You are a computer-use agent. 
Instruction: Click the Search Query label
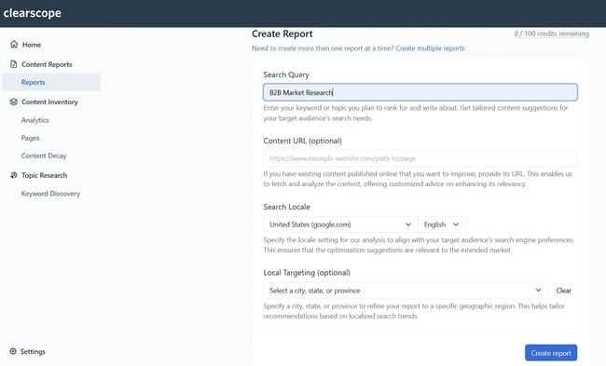[x=286, y=75]
